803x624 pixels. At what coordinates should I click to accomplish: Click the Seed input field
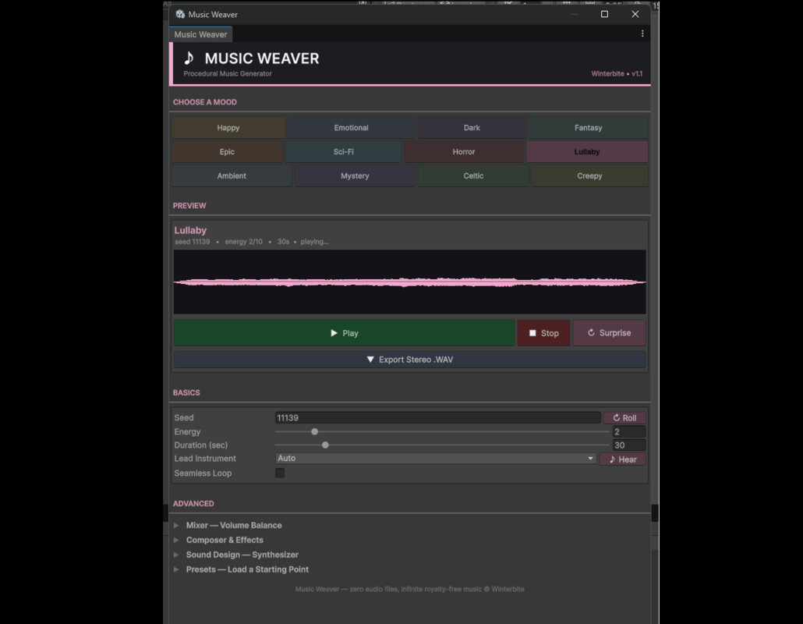[438, 418]
